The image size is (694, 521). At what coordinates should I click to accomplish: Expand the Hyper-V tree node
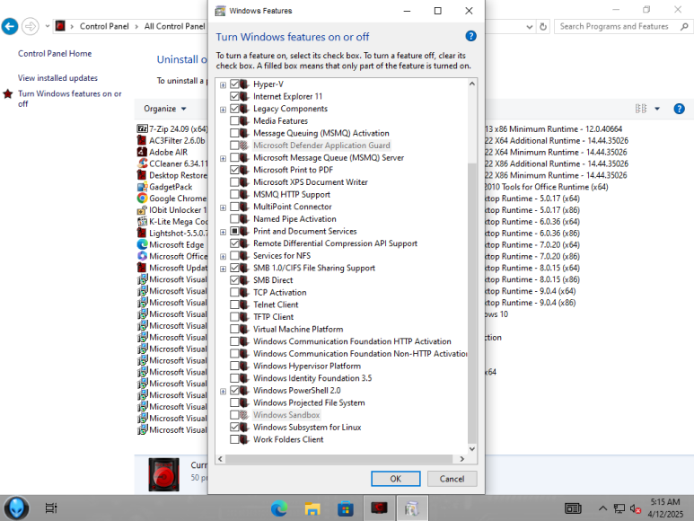click(223, 85)
